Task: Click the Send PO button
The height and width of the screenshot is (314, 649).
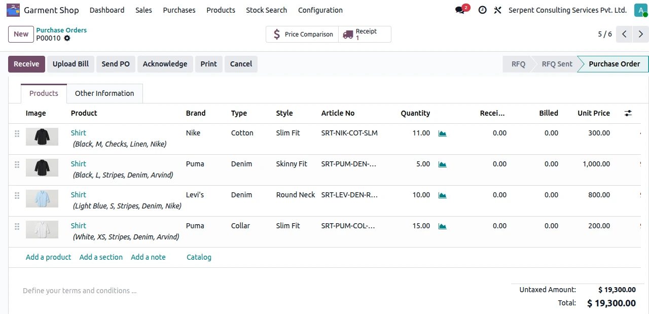Action: tap(116, 64)
